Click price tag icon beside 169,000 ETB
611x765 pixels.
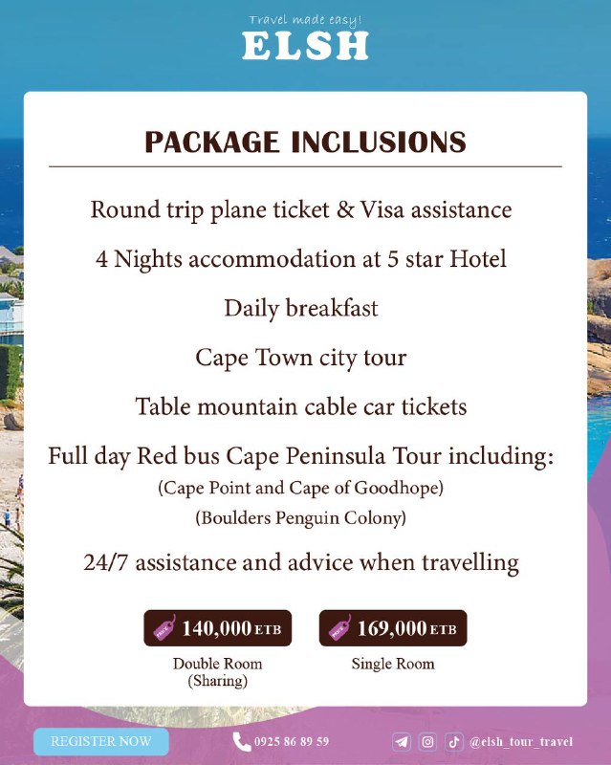tap(339, 628)
